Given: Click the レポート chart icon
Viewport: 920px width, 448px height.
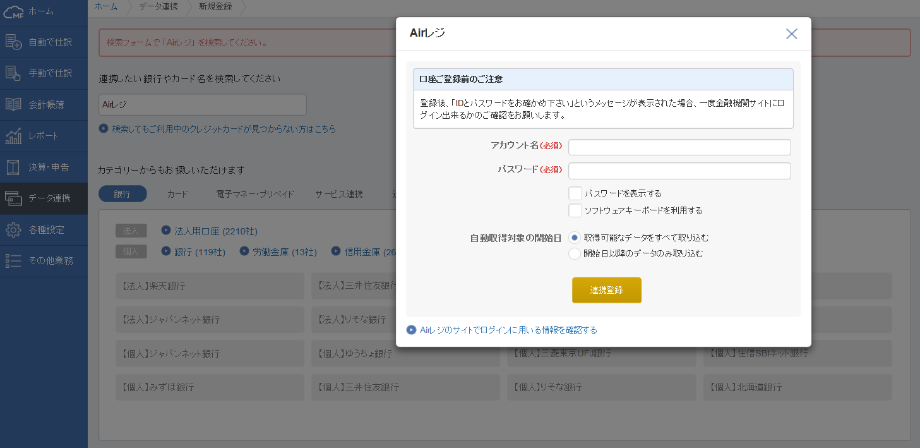Looking at the screenshot, I should point(13,136).
